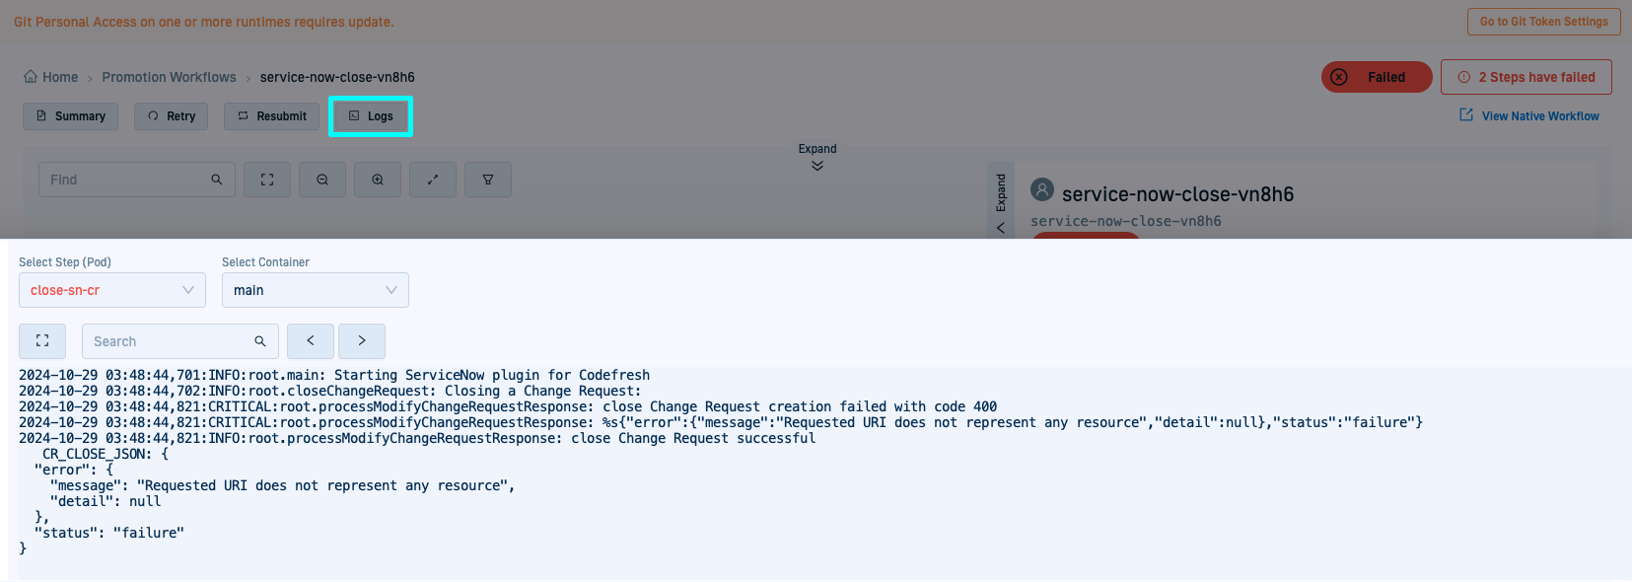Expand the side panel vertical Expand handle
The height and width of the screenshot is (582, 1632).
(1001, 201)
